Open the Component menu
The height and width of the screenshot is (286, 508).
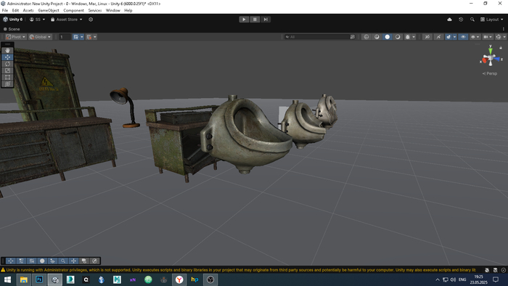(x=73, y=10)
